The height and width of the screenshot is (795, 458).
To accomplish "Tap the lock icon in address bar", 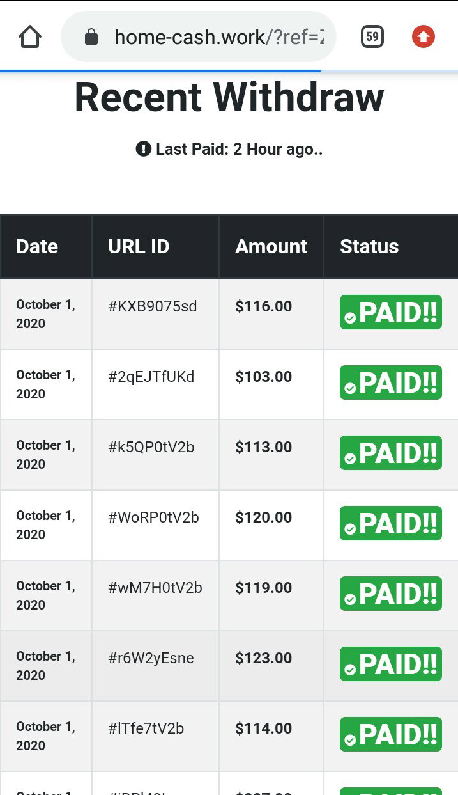I will [91, 37].
